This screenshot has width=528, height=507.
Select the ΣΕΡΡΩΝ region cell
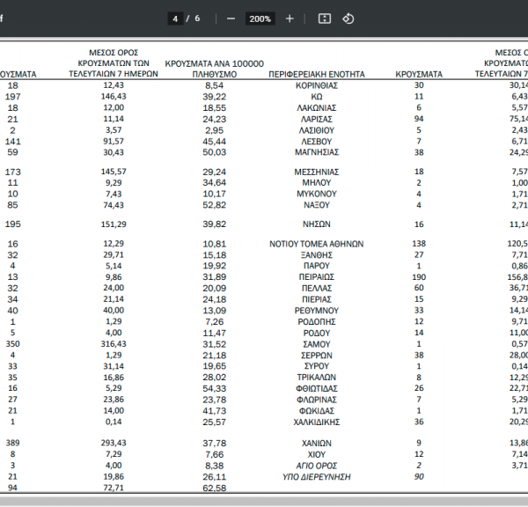click(317, 356)
